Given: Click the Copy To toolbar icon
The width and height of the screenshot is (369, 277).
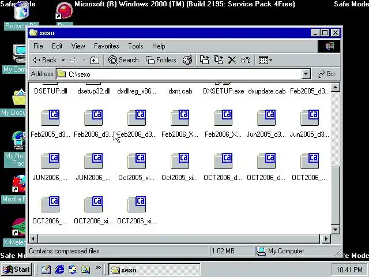Looking at the screenshot, I should pos(219,60).
